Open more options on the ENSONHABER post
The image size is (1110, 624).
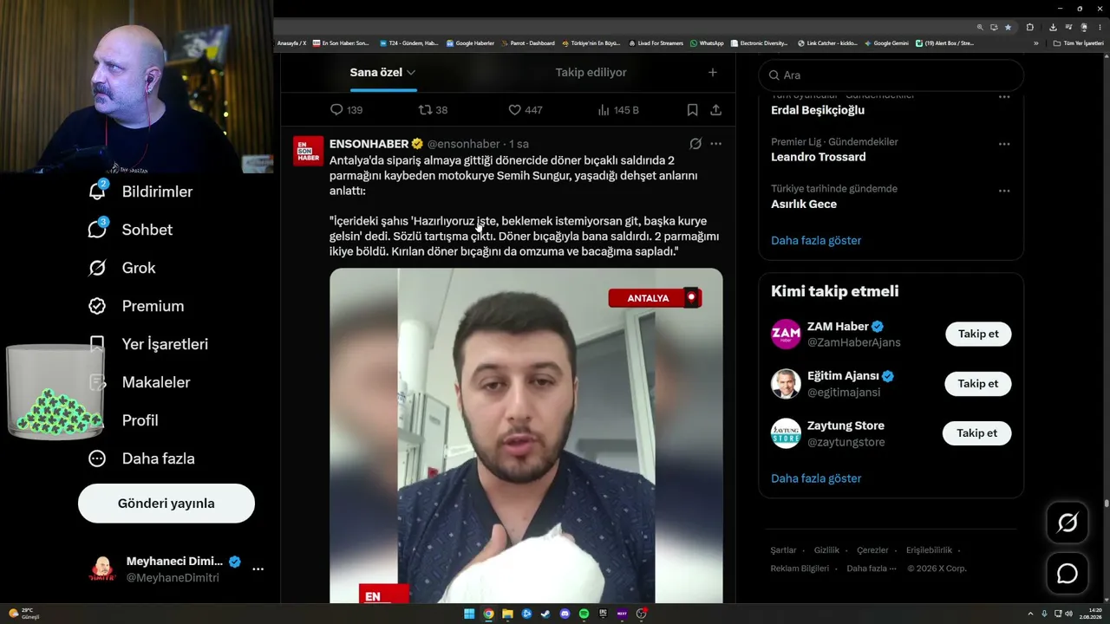715,144
